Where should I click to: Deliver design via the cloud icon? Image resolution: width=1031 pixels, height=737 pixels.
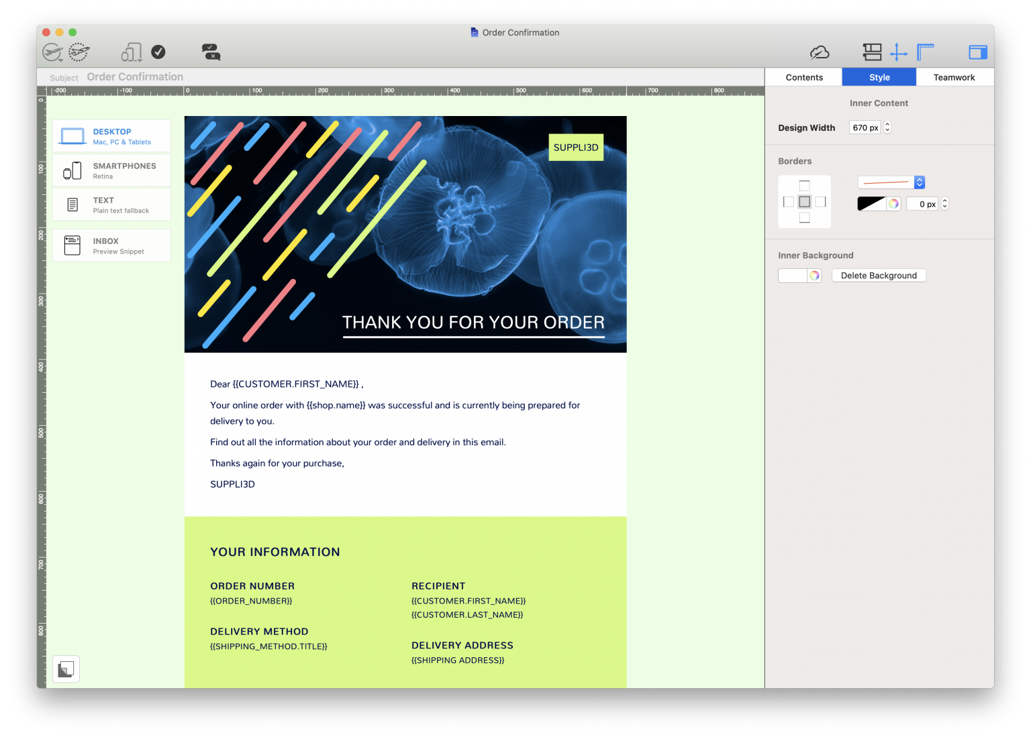(x=820, y=52)
